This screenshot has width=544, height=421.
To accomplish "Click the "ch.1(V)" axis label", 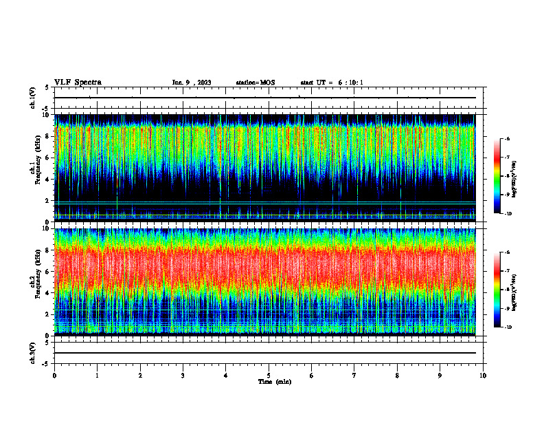I will click(33, 98).
